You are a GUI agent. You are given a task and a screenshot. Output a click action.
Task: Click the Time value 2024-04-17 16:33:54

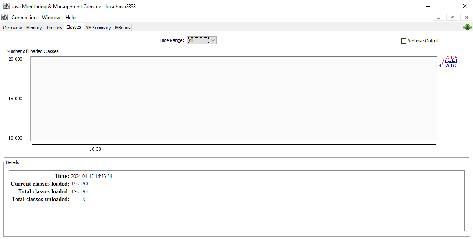tap(91, 176)
